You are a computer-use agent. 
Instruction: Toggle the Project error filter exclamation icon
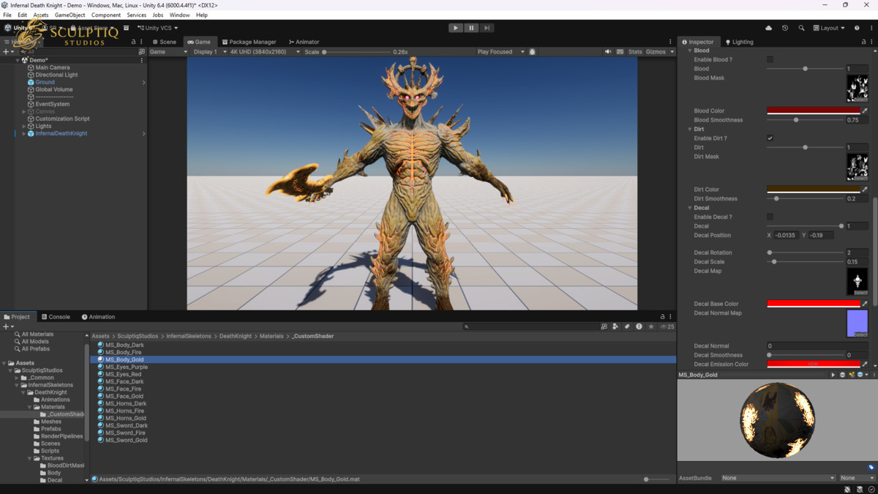coord(639,326)
